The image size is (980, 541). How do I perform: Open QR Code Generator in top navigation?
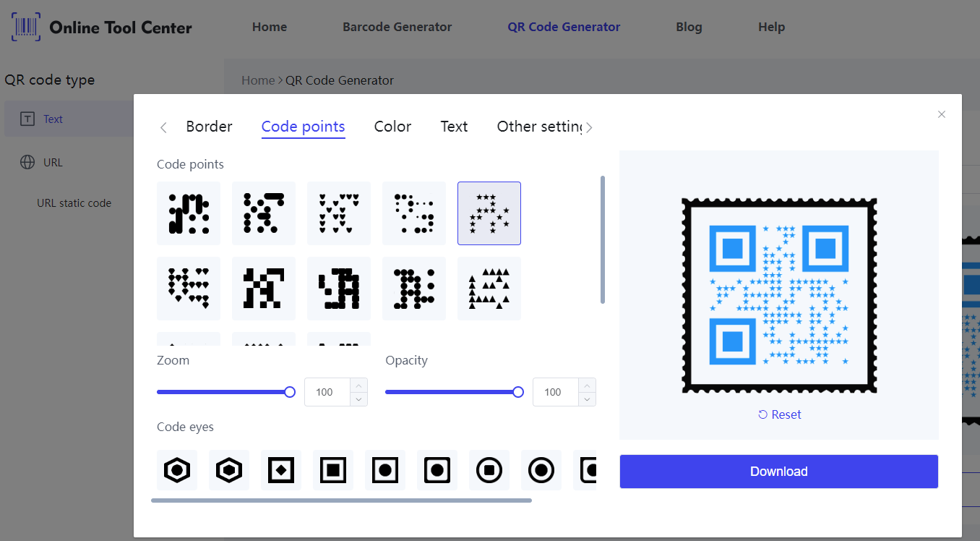[x=564, y=27]
